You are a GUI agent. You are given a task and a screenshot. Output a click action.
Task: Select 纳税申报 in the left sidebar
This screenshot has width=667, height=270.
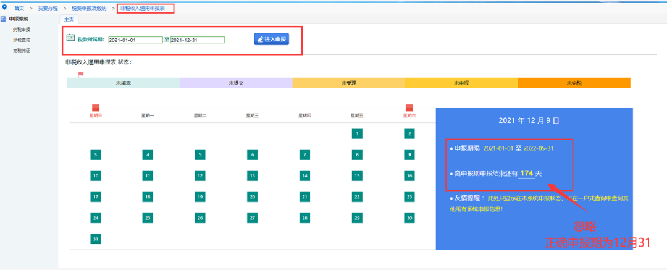(22, 29)
